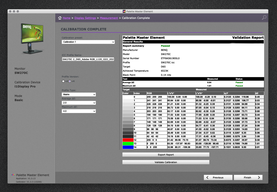Viewport: 277px width, 192px height.
Task: Click the green 'Passed' report summary text
Action: (165, 46)
